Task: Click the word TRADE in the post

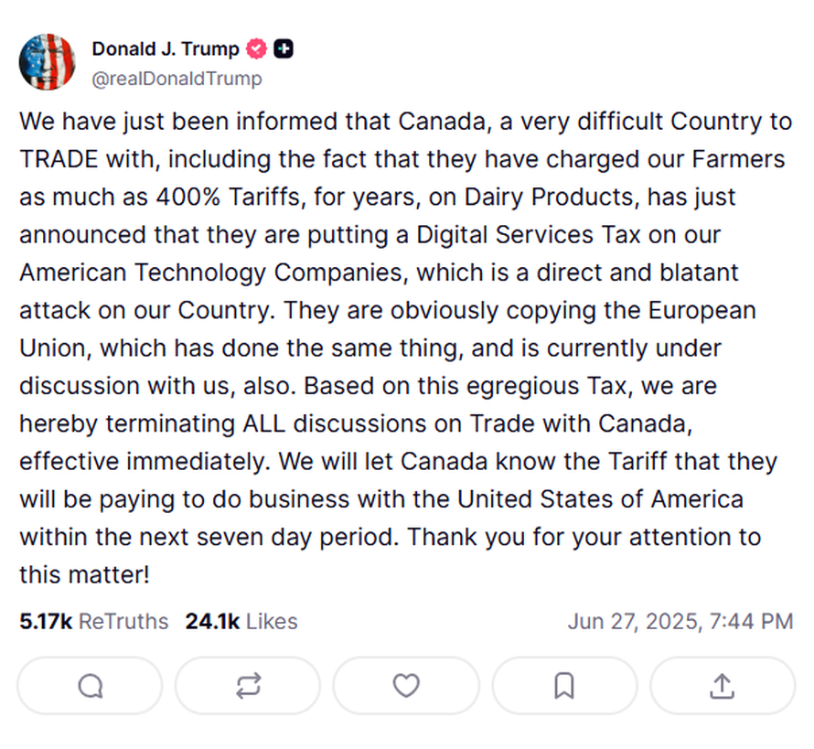Action: 59,159
